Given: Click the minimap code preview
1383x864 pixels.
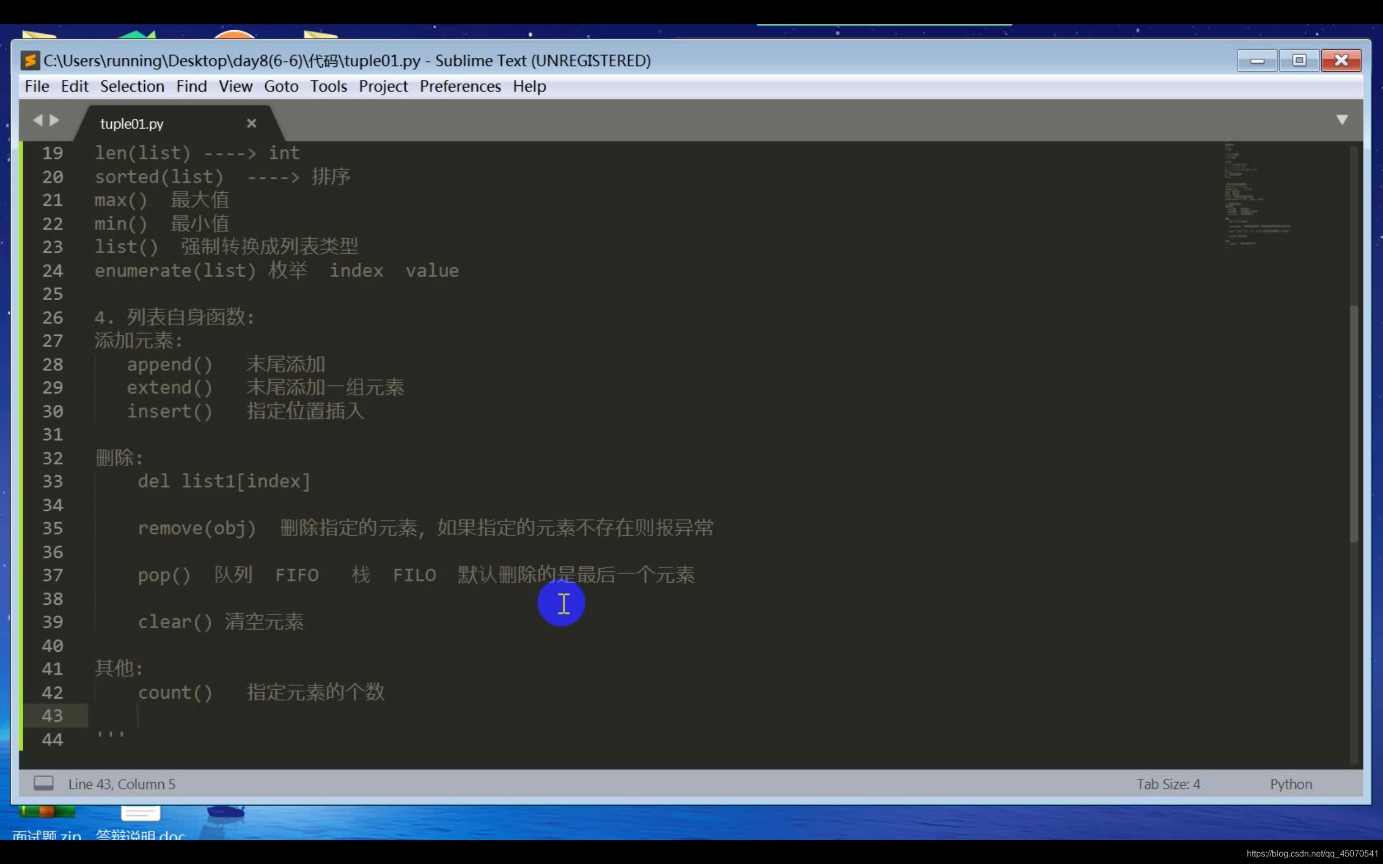Looking at the screenshot, I should (x=1252, y=194).
